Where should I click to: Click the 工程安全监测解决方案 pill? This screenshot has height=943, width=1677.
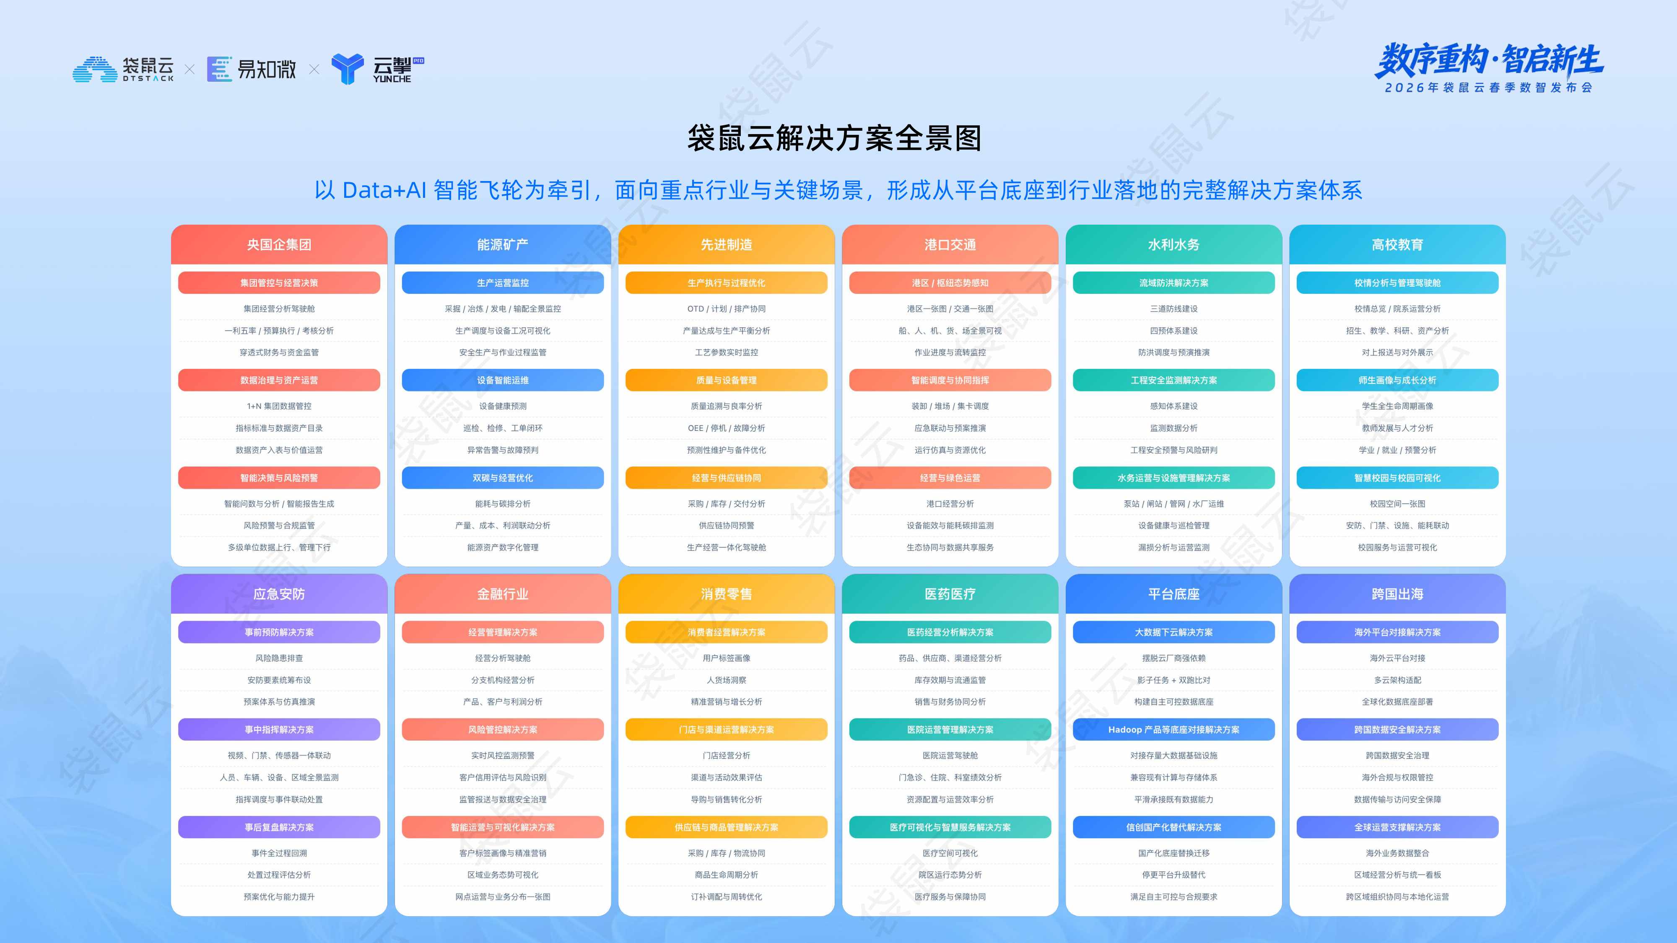[1174, 381]
